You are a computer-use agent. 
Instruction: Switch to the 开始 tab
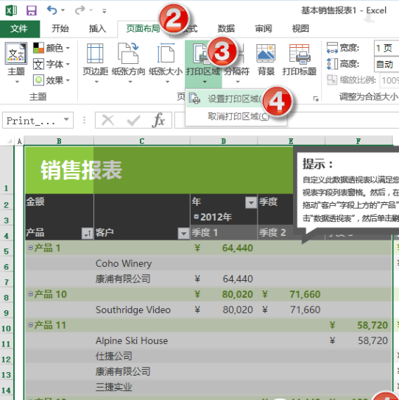coord(60,29)
